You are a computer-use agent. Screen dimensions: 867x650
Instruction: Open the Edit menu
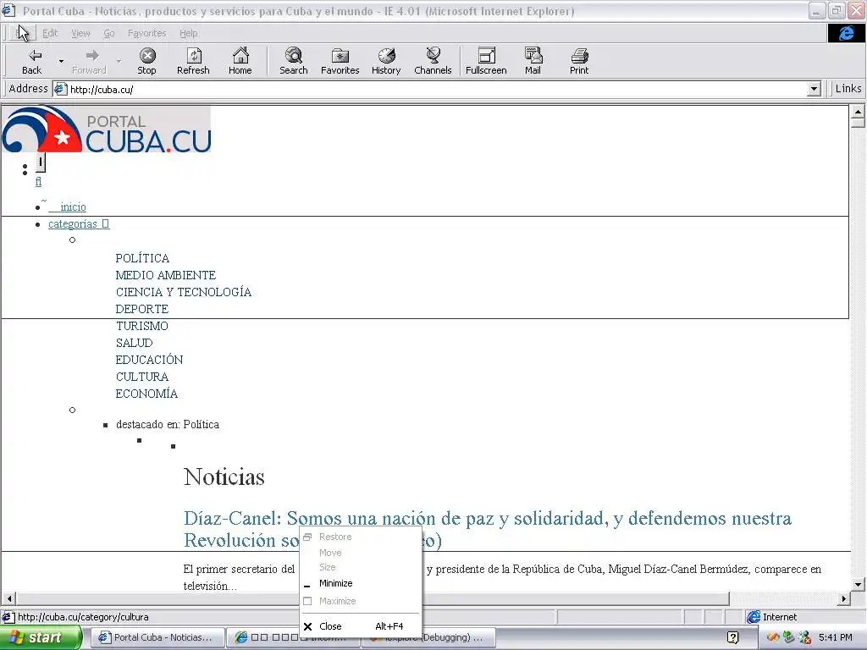[50, 33]
